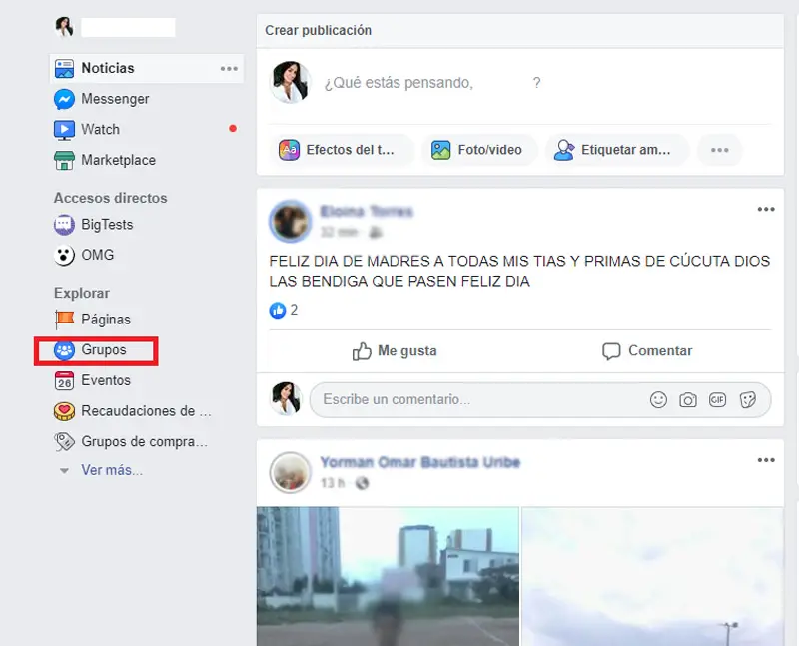Open Grupos de compraventa entry
Viewport: 799px width, 646px height.
(144, 441)
